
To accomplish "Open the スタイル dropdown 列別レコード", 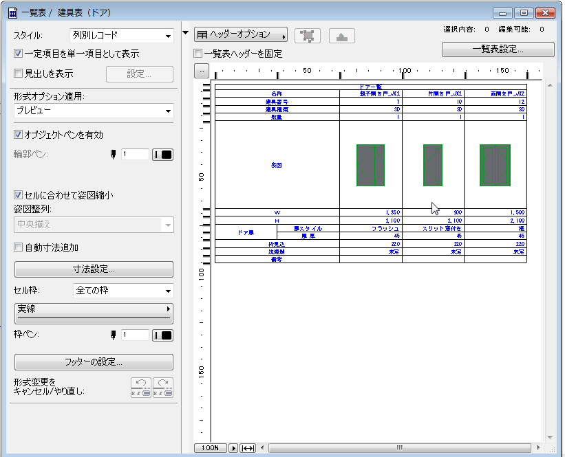I will [122, 36].
